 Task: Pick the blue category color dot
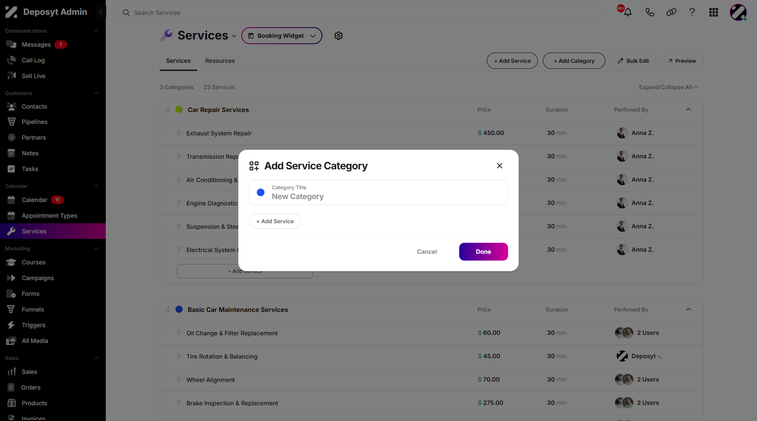click(261, 192)
